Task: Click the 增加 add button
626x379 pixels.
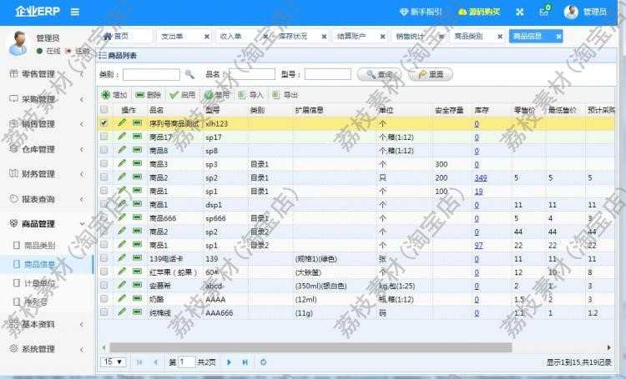Action: pos(114,95)
